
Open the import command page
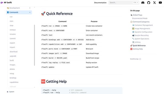click(12, 47)
